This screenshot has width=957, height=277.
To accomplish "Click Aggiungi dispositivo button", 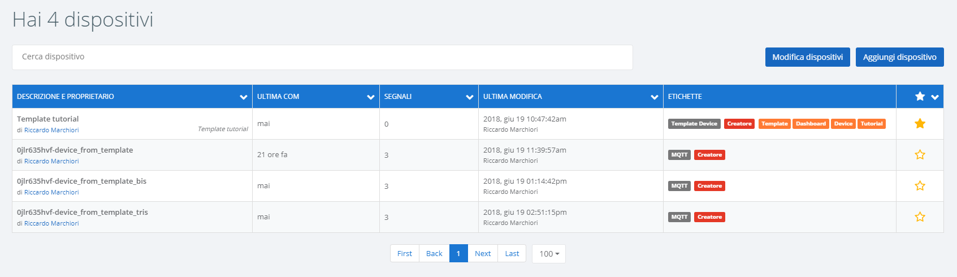I will [899, 57].
